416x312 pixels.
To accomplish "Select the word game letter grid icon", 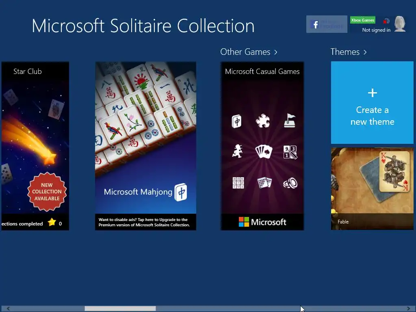I will (238, 183).
